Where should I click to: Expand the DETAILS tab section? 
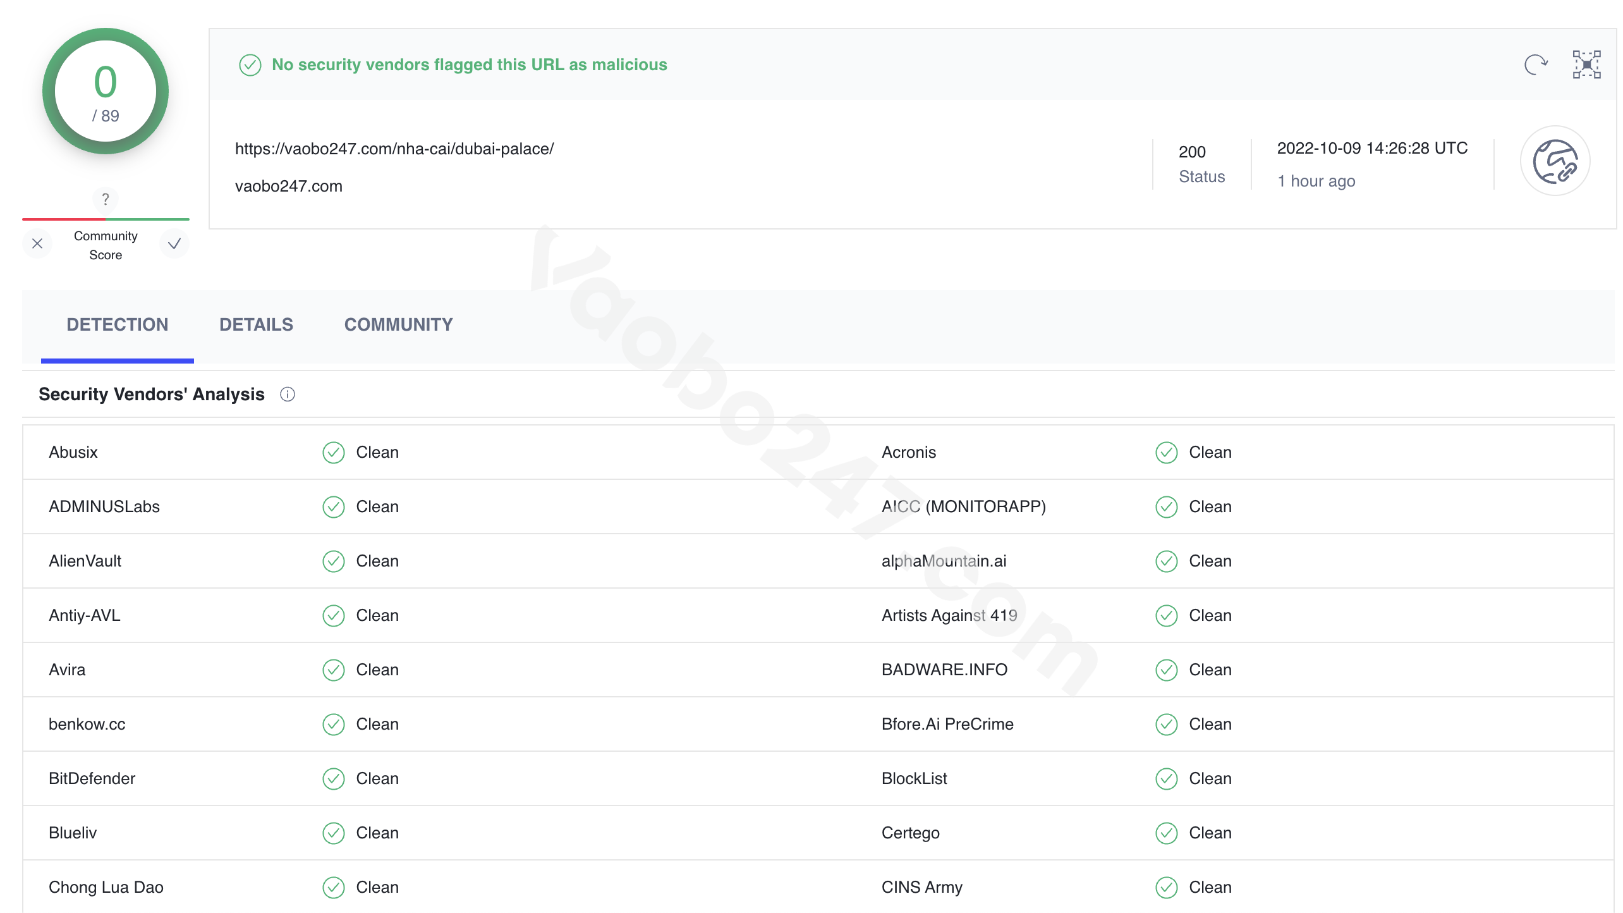[257, 324]
